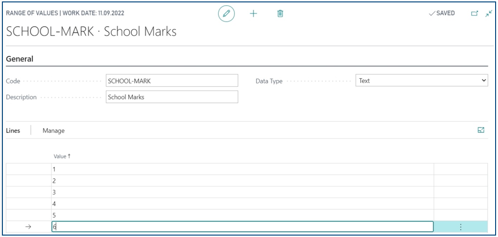Screen dimensions: 498x237
Task: Open the Data Type dropdown
Action: click(422, 81)
